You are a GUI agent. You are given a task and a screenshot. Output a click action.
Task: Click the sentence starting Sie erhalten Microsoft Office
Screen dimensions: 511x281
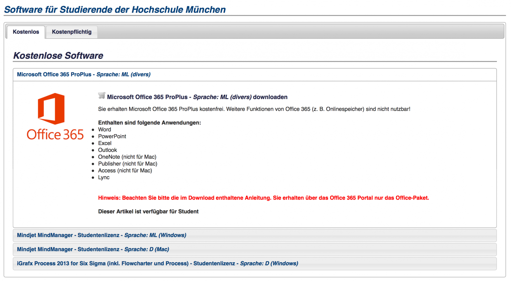tap(254, 109)
